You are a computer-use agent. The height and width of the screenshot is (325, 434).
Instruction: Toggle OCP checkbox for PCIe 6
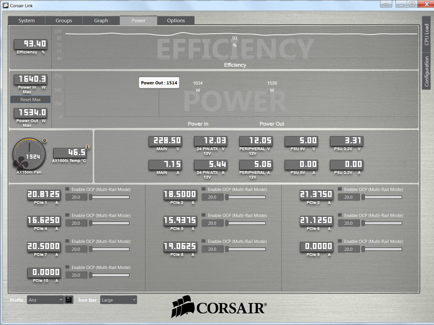(339, 215)
